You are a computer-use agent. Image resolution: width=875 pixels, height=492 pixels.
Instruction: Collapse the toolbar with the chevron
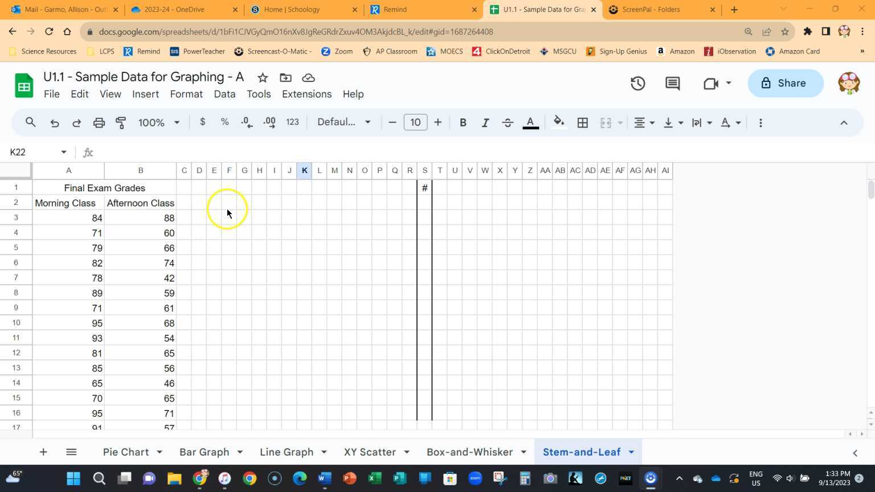click(x=844, y=122)
